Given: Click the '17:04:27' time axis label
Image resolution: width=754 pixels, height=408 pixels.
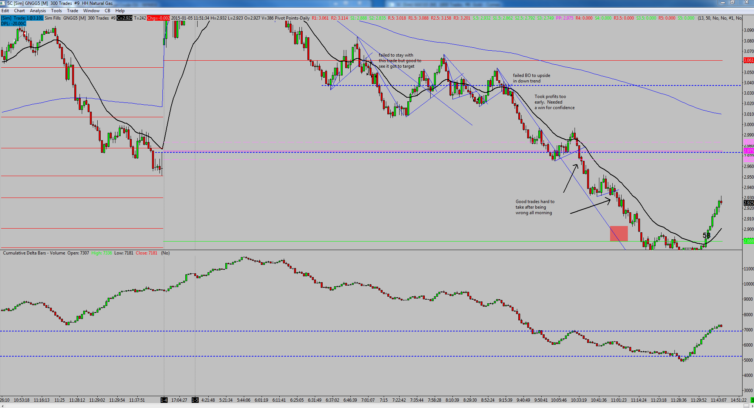Looking at the screenshot, I should point(179,400).
